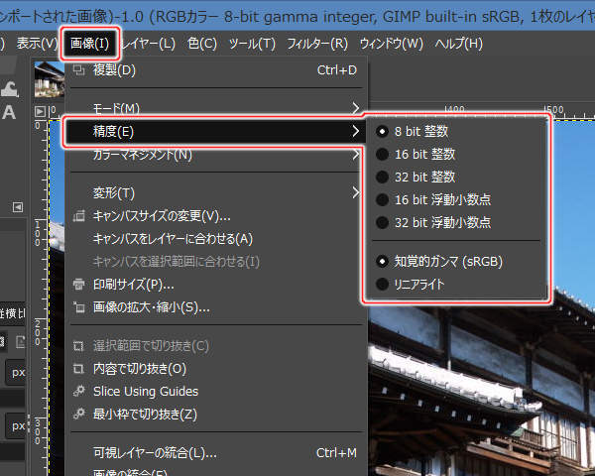This screenshot has height=476, width=595.
Task: Open the 画像(I) menu
Action: 90,44
